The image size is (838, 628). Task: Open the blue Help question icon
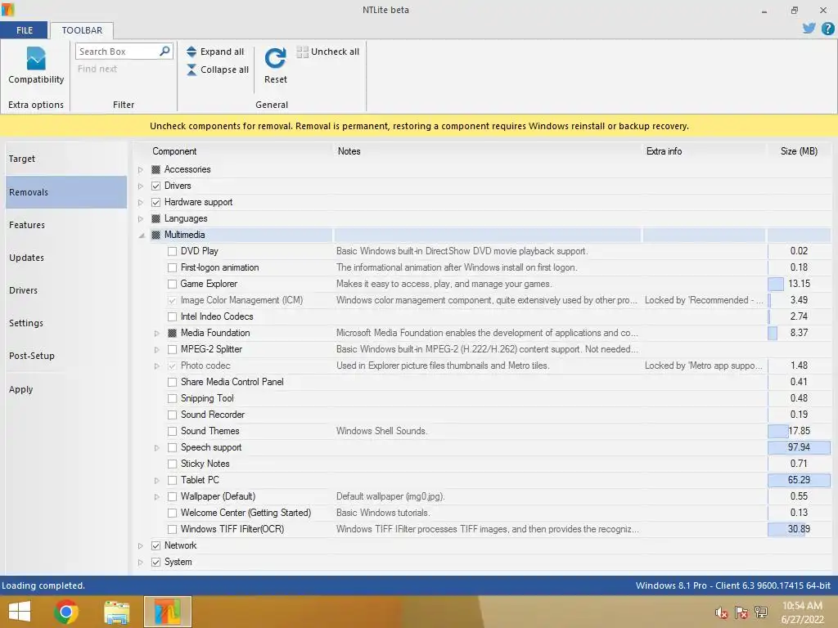coord(827,29)
